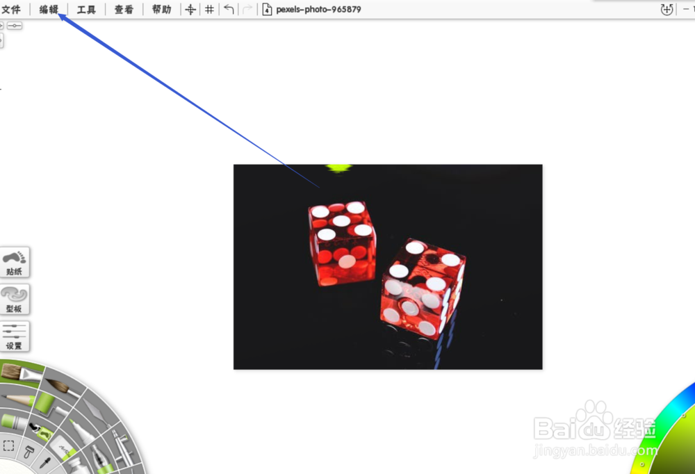Screen dimensions: 695x474
Task: Pick the fill tool beside the selection tool
Action: 28,452
